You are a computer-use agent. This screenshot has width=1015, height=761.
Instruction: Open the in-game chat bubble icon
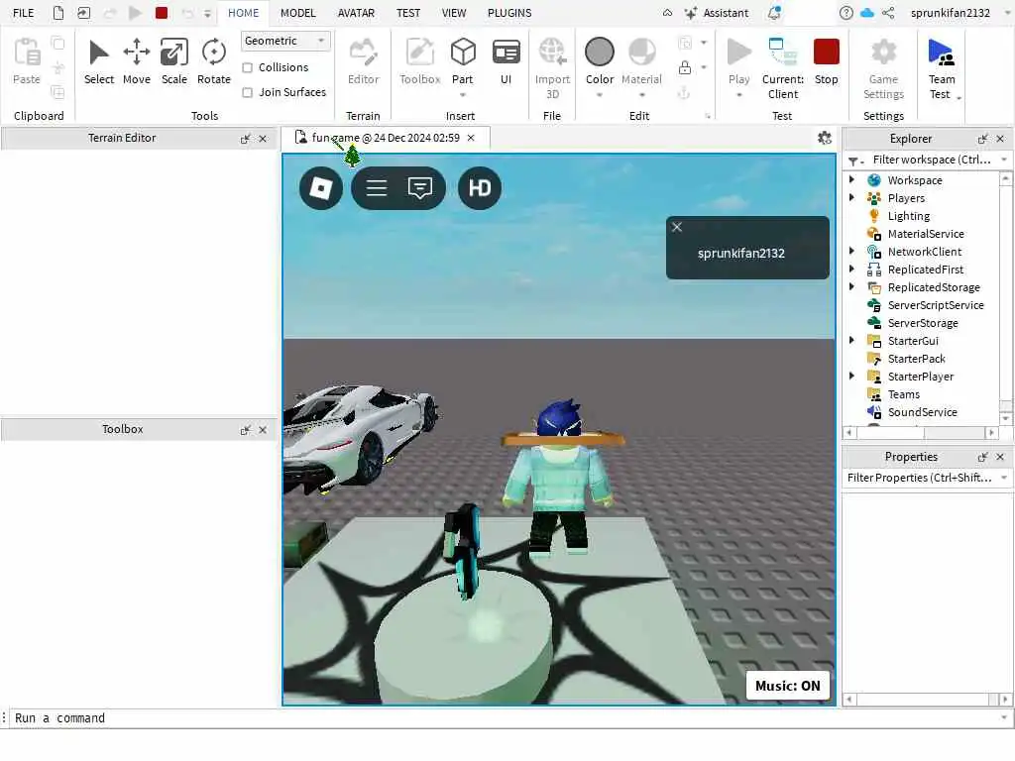point(420,188)
